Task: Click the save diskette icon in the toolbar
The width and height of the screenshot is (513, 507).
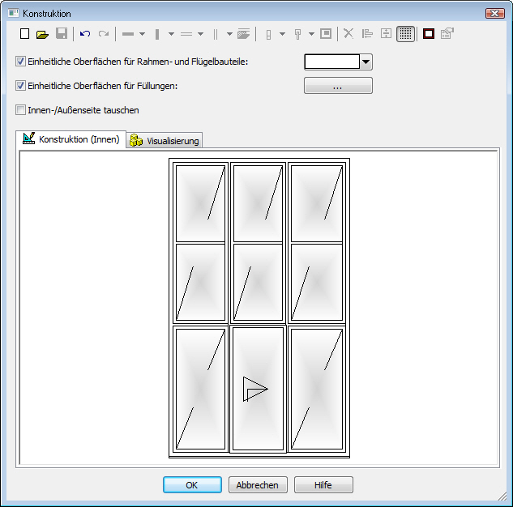Action: tap(62, 34)
